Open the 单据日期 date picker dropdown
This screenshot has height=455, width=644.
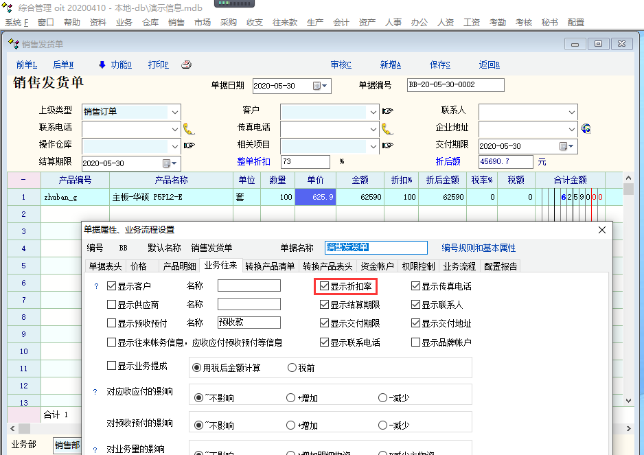325,86
